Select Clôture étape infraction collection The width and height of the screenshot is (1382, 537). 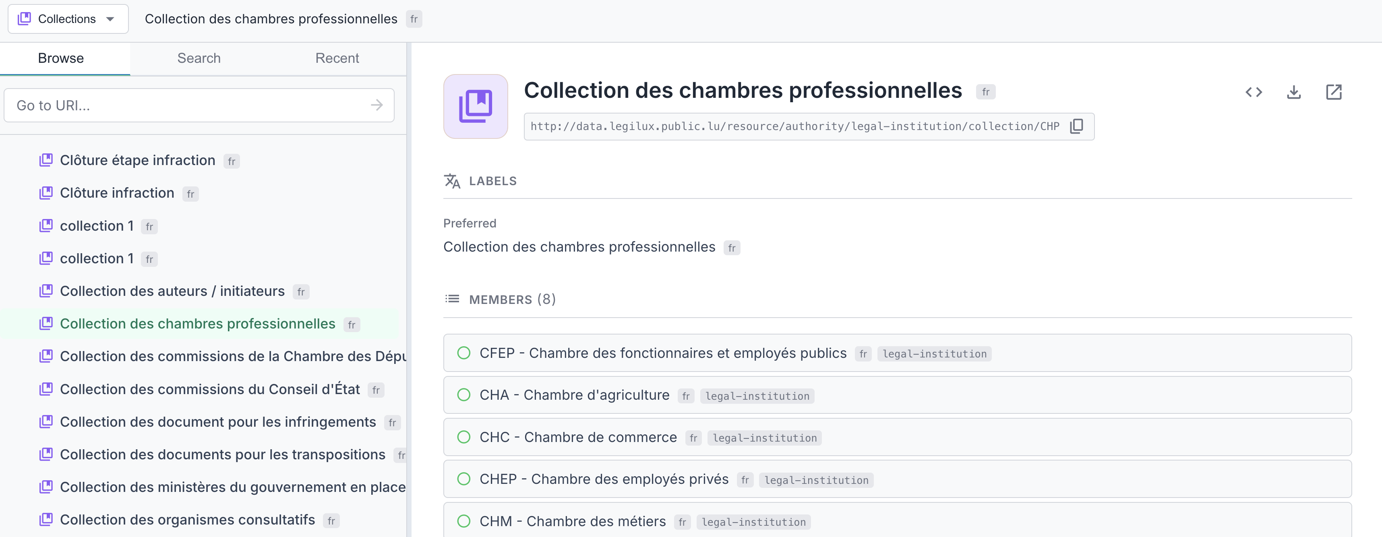[137, 160]
